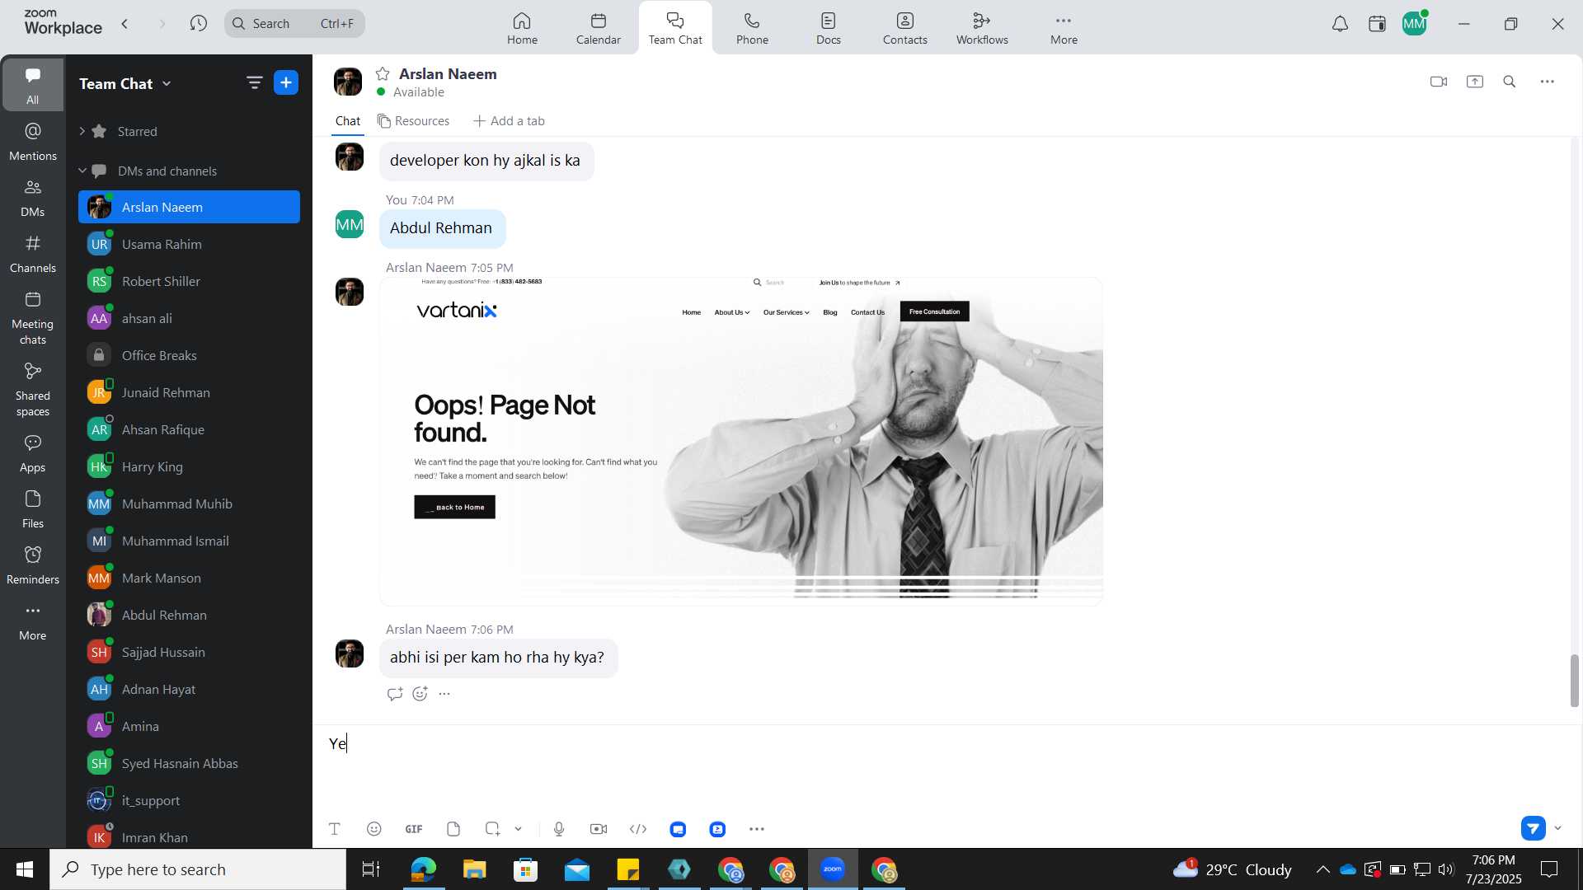Open the DMs sidebar section
Viewport: 1583px width, 890px height.
point(33,198)
